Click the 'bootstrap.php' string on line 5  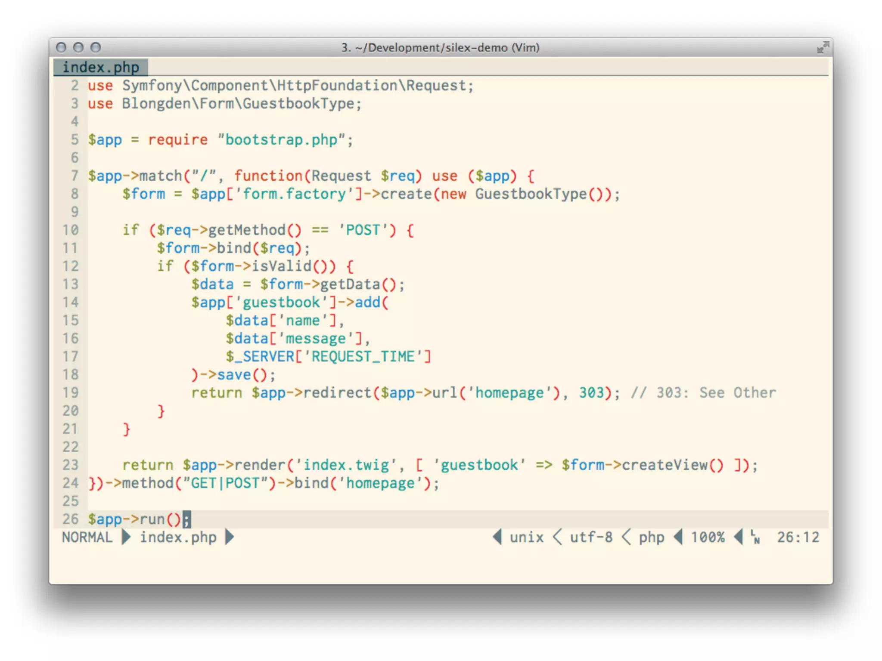pos(281,140)
